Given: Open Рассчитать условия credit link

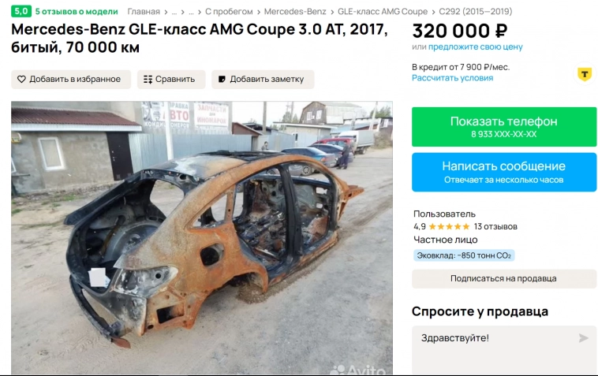Looking at the screenshot, I should click(x=452, y=78).
